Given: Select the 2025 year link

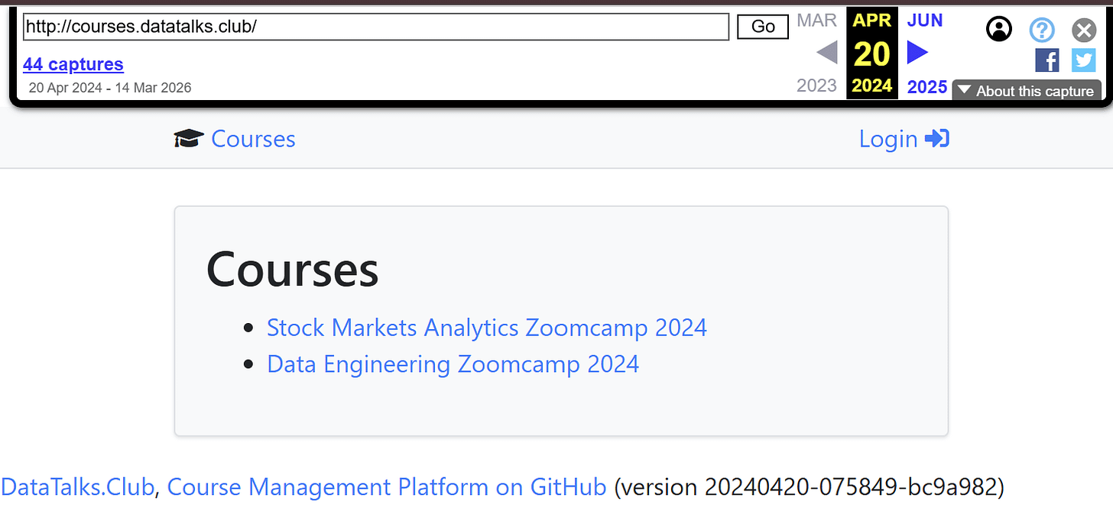Looking at the screenshot, I should click(x=927, y=86).
